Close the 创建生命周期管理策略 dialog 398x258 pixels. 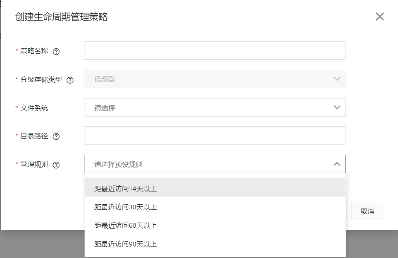[379, 17]
